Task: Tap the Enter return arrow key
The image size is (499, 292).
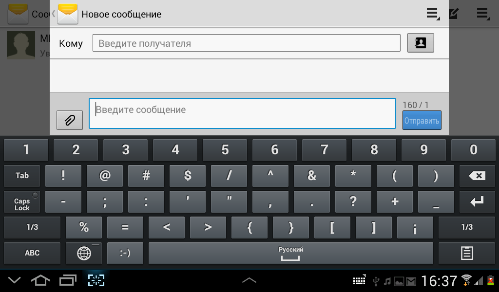Action: (x=477, y=201)
